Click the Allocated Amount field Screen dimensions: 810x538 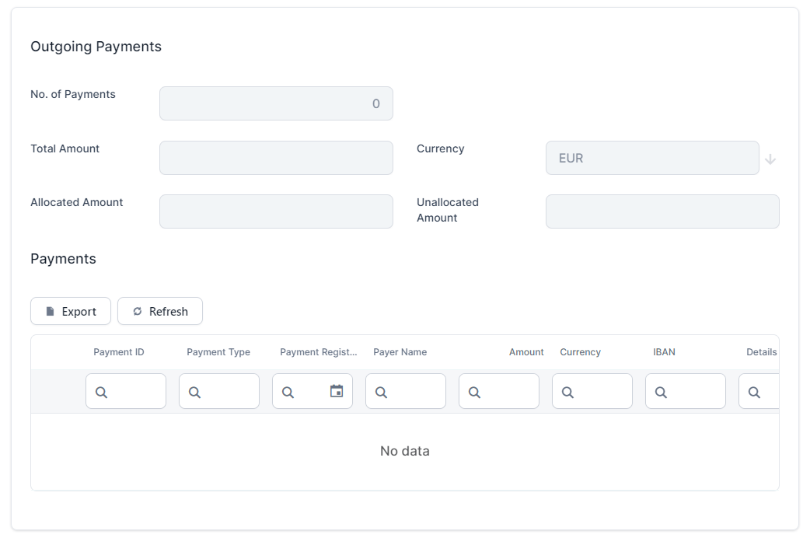(276, 211)
